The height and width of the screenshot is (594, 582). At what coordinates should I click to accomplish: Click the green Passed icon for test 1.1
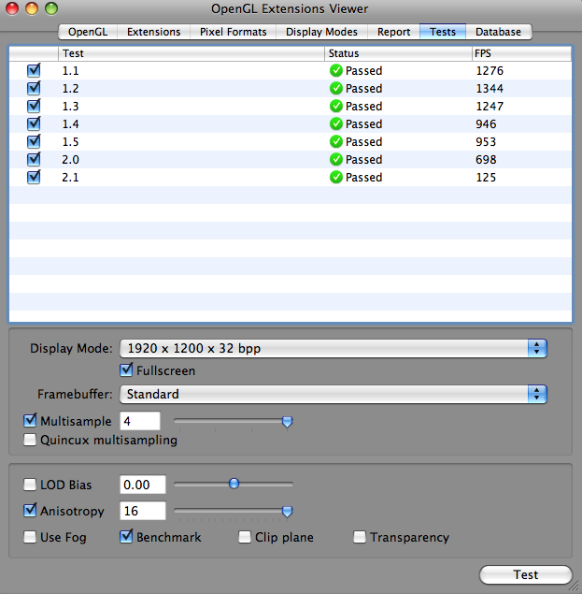tap(335, 70)
